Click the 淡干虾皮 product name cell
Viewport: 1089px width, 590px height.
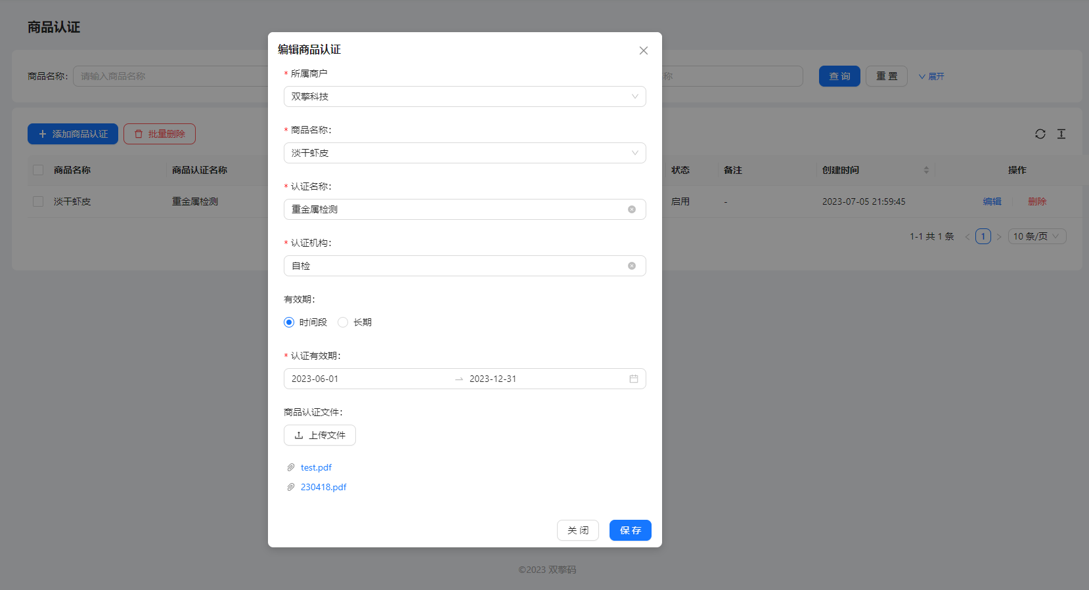tap(72, 201)
